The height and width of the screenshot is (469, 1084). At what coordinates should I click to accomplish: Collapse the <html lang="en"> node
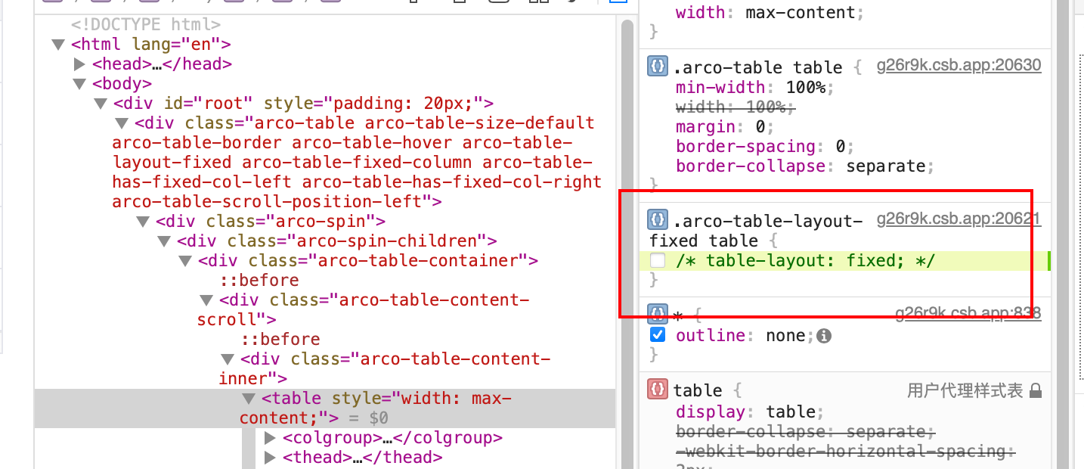point(58,44)
